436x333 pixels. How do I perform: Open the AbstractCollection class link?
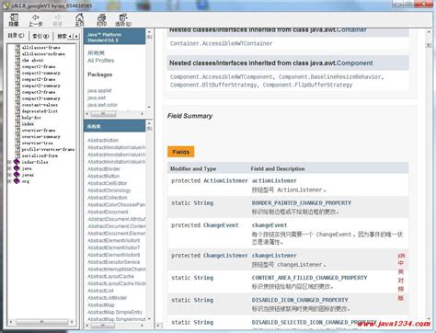108,198
